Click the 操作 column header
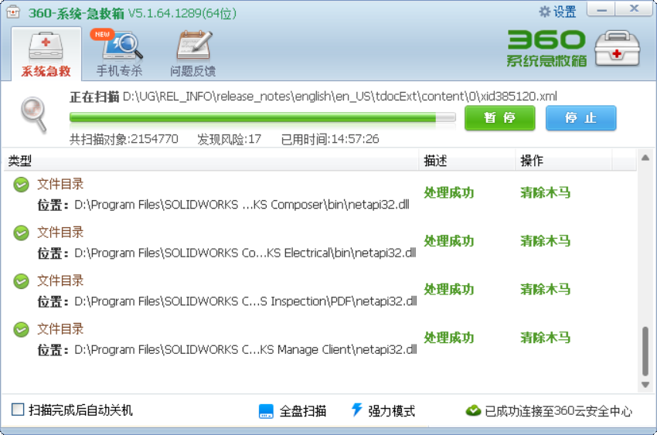657x435 pixels. click(563, 161)
